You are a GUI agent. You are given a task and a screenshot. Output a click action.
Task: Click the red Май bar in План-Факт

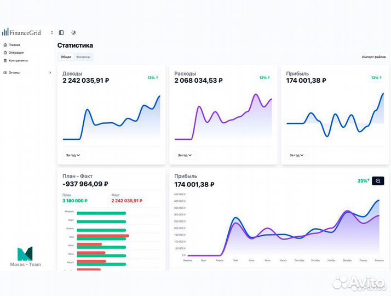[x=103, y=237]
